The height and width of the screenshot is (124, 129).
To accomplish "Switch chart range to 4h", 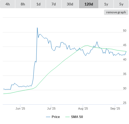I will [x=8, y=4].
